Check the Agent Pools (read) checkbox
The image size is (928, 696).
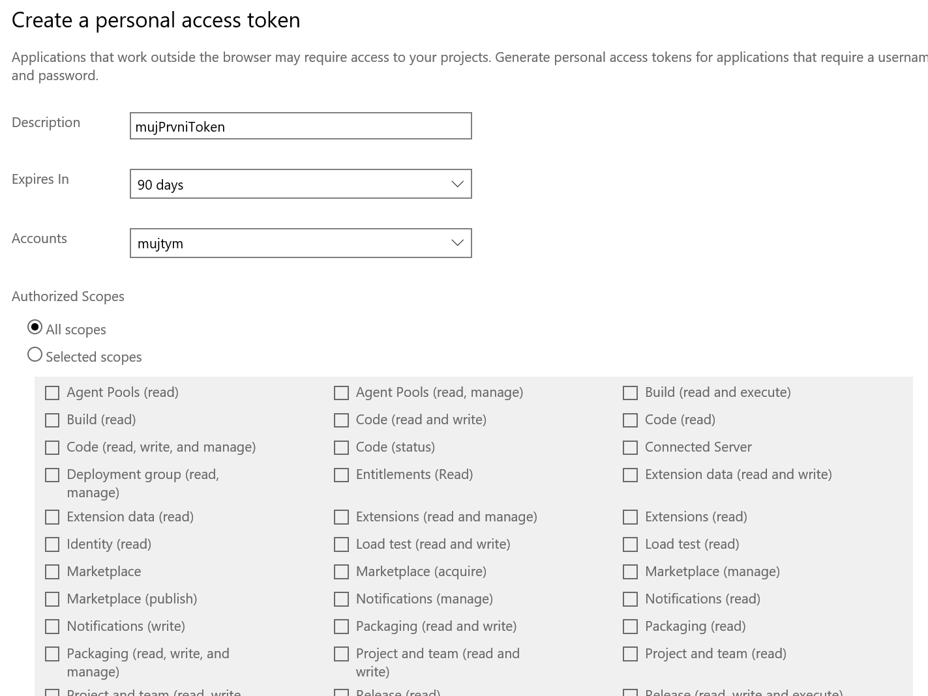pos(52,393)
